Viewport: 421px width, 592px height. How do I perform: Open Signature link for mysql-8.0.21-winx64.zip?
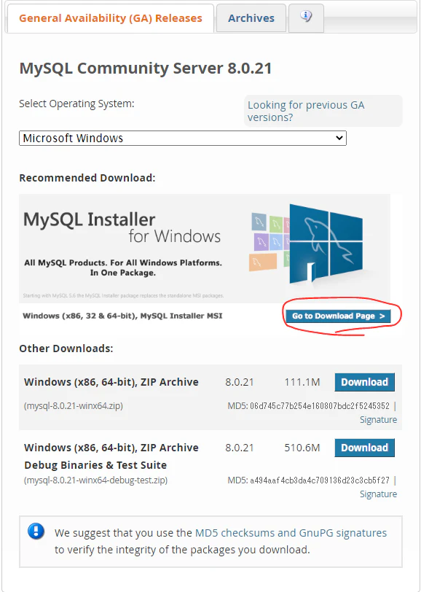(378, 420)
